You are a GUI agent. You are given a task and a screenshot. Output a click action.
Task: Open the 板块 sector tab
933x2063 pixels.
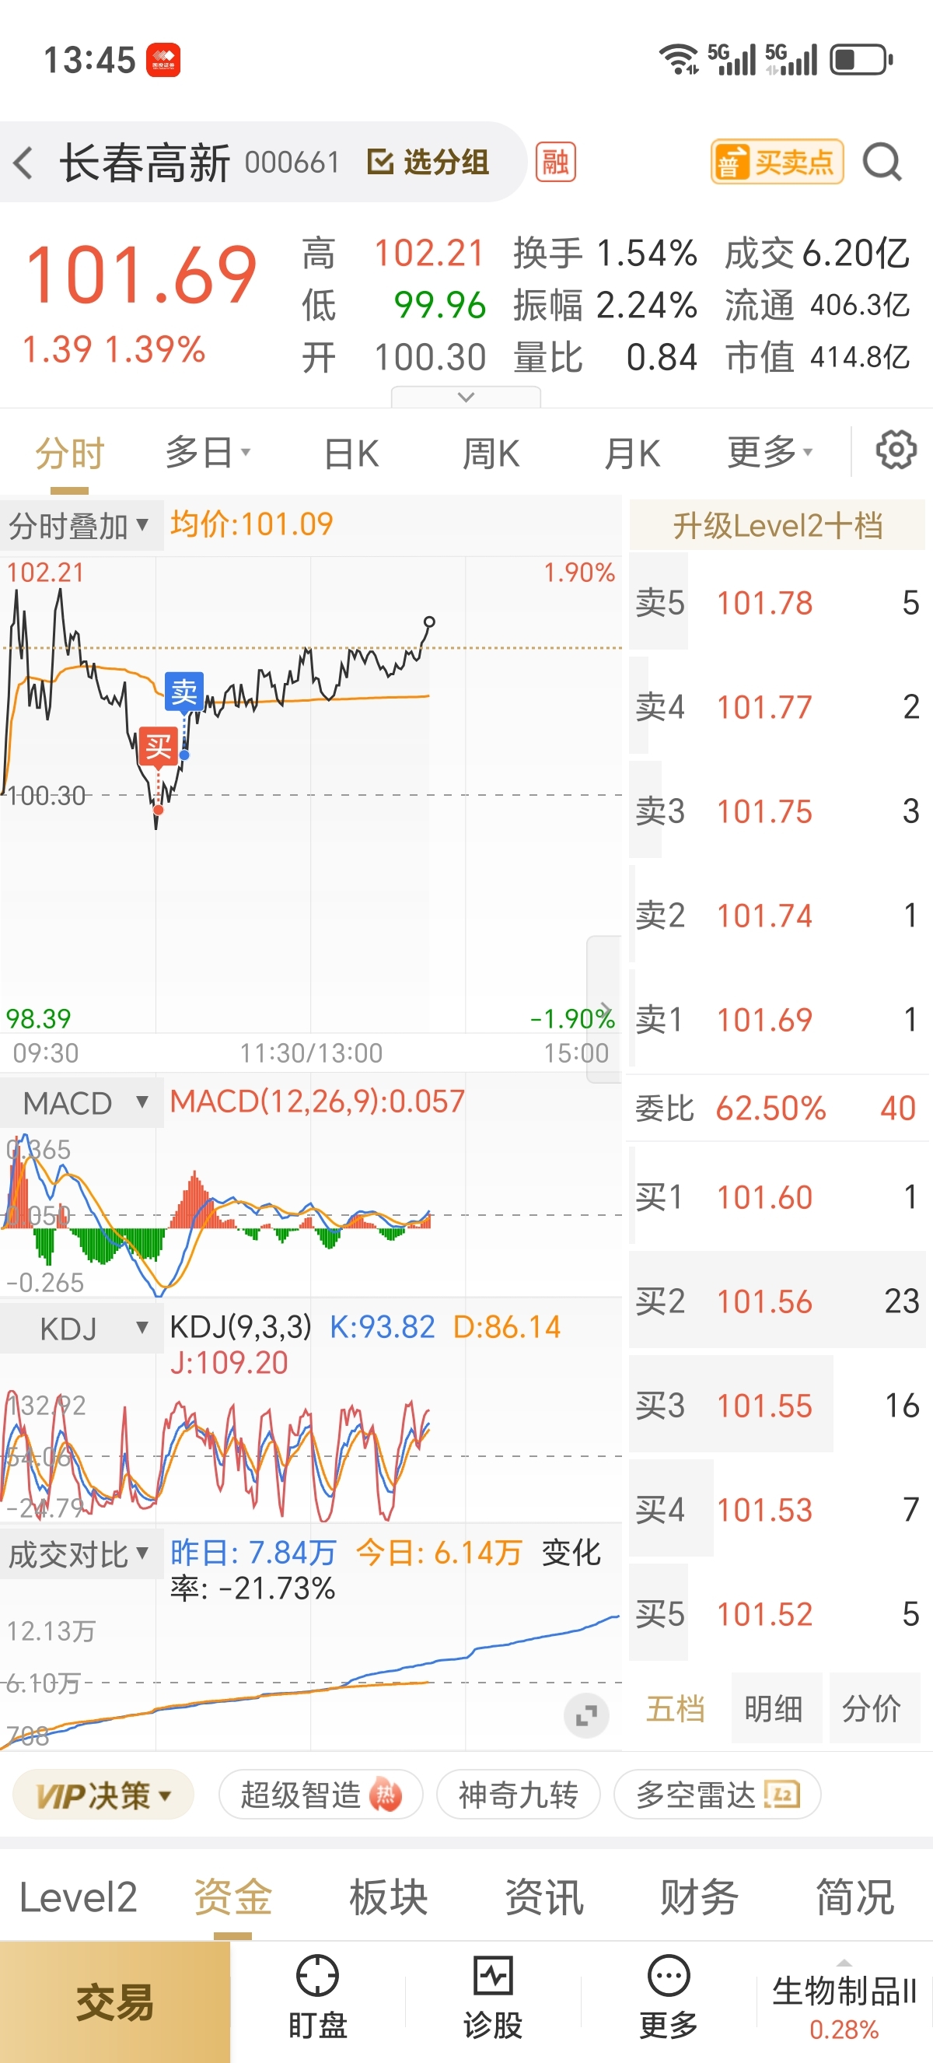click(x=389, y=1897)
